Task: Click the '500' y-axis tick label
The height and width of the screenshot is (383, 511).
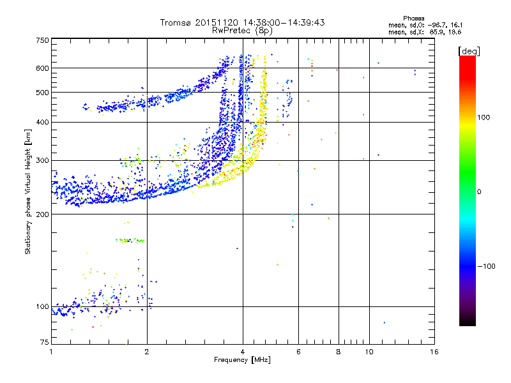Action: [42, 93]
